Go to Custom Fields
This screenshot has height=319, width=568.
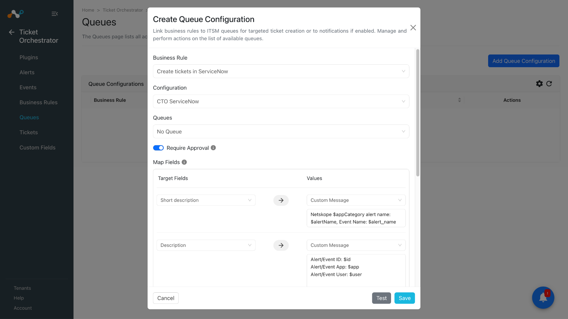coord(37,148)
